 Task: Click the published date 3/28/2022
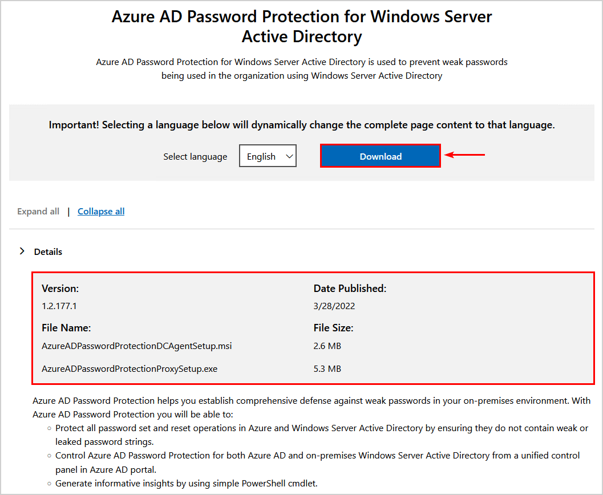pos(334,306)
